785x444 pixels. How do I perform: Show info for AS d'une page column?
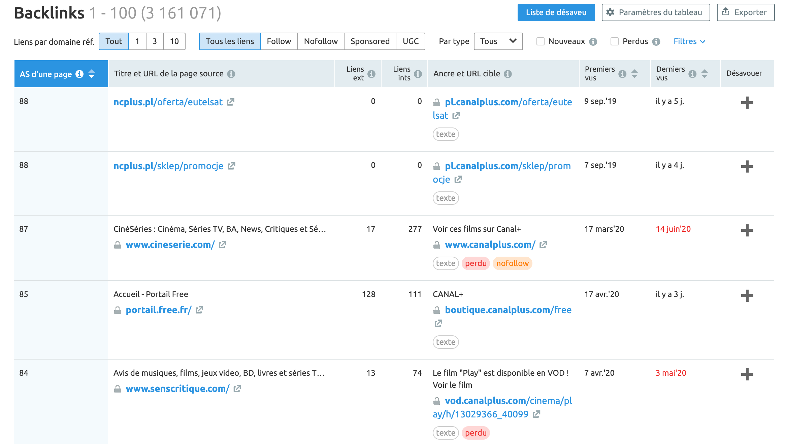coord(79,74)
